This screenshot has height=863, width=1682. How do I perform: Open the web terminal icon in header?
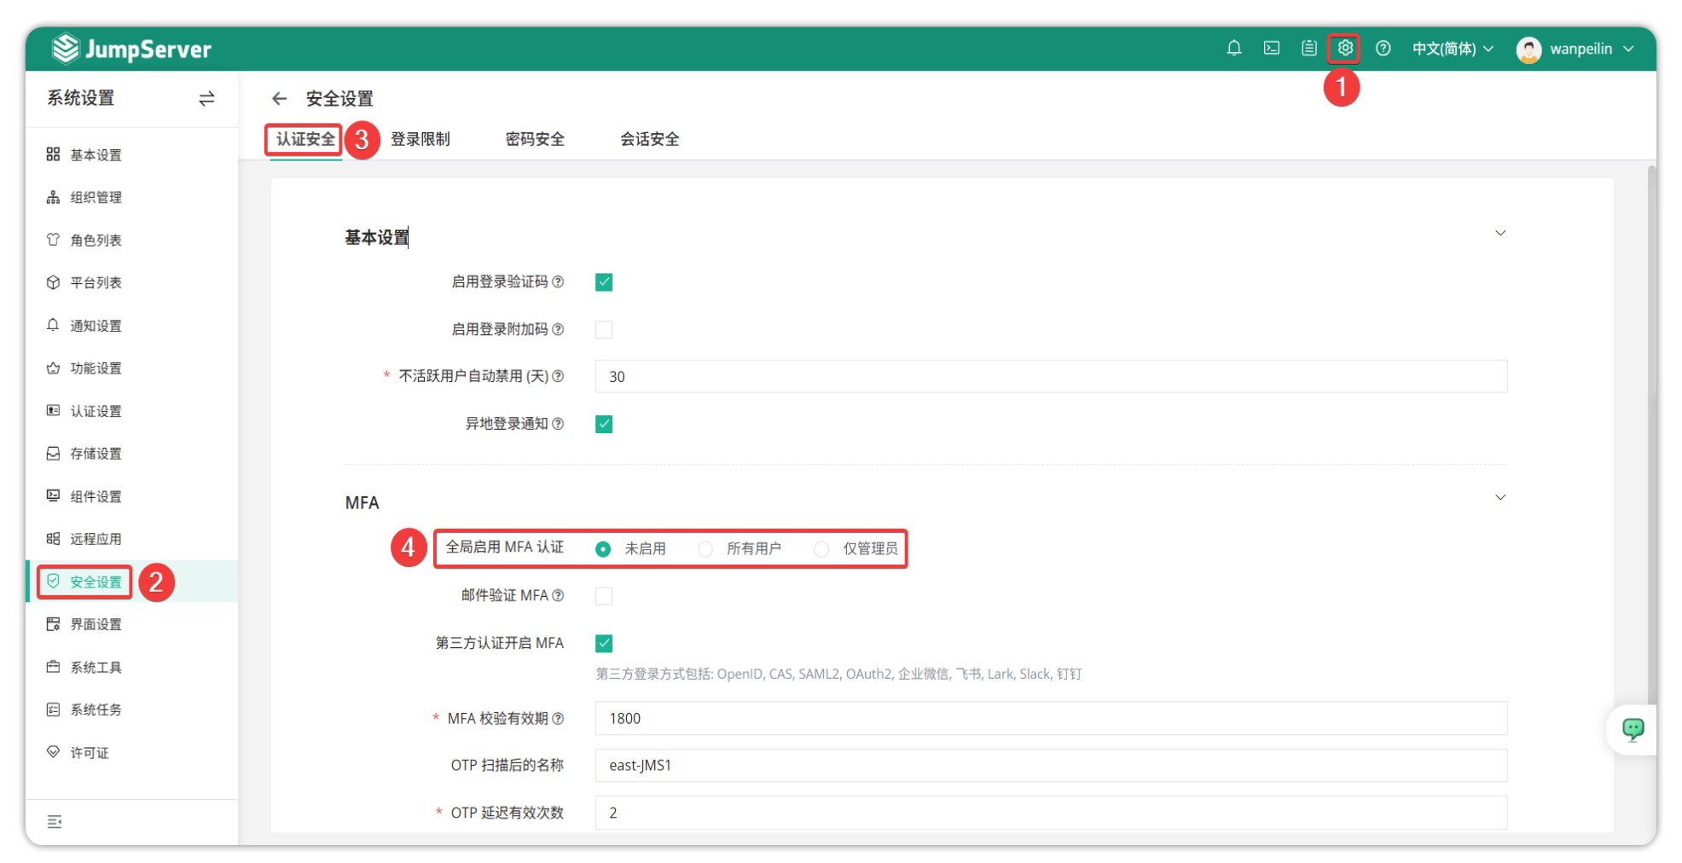tap(1271, 49)
